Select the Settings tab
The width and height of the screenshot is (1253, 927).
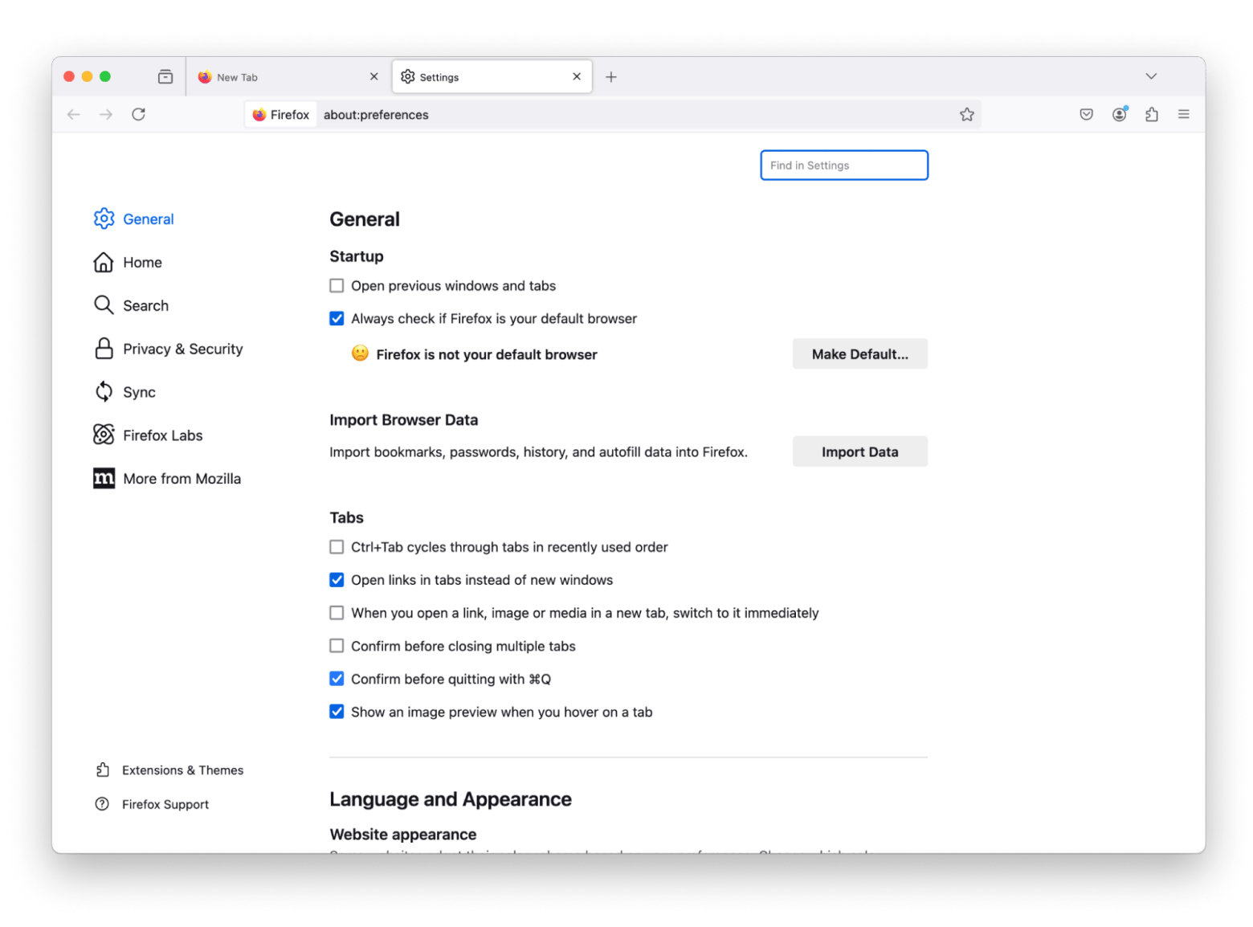point(492,77)
